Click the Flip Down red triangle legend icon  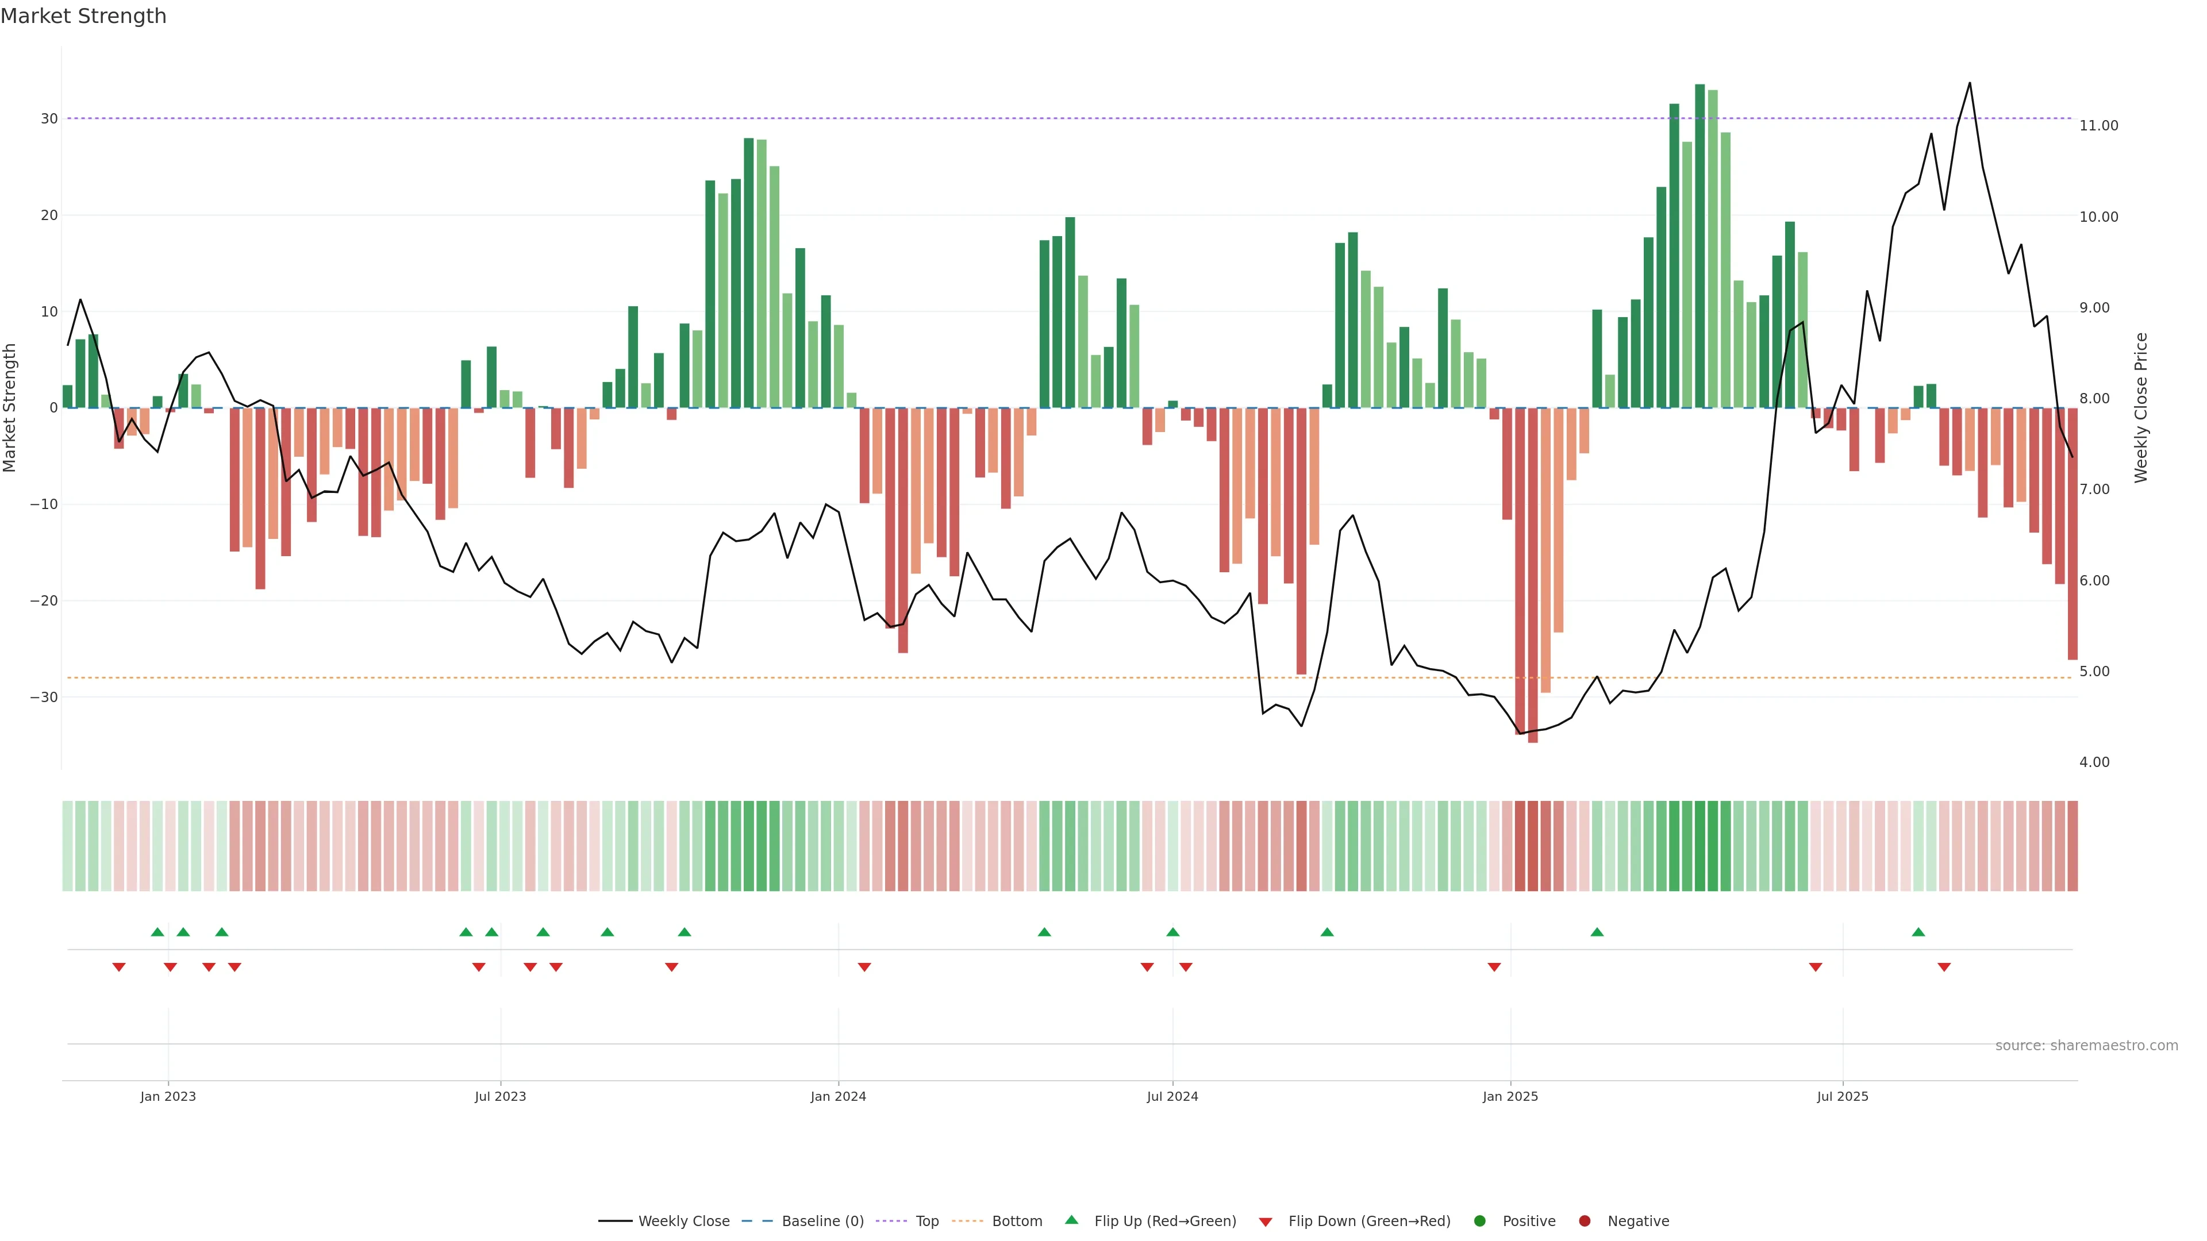(x=1266, y=1222)
